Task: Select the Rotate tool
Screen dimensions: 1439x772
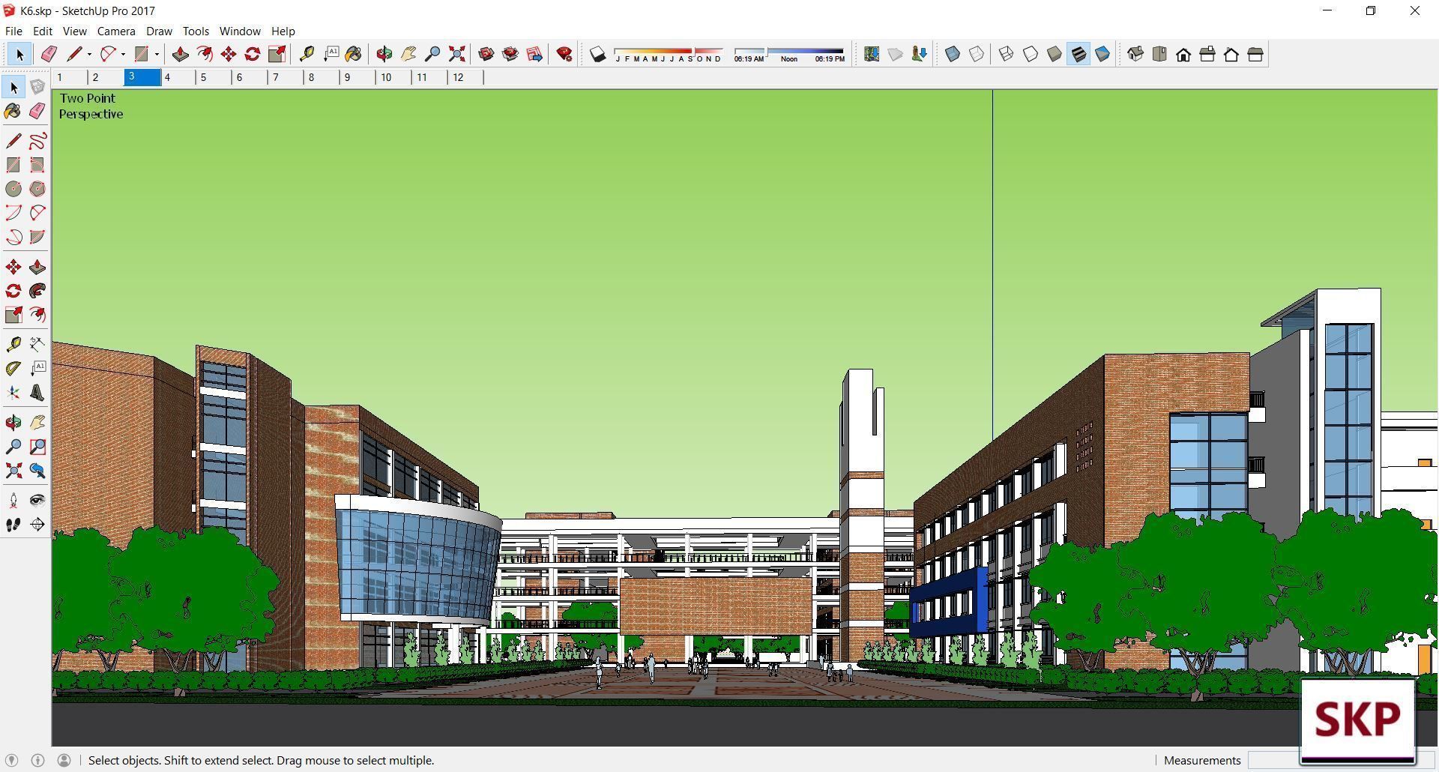Action: (x=252, y=54)
